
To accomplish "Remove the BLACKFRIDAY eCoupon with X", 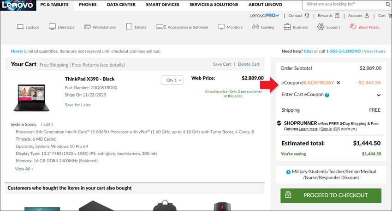I will coord(339,83).
